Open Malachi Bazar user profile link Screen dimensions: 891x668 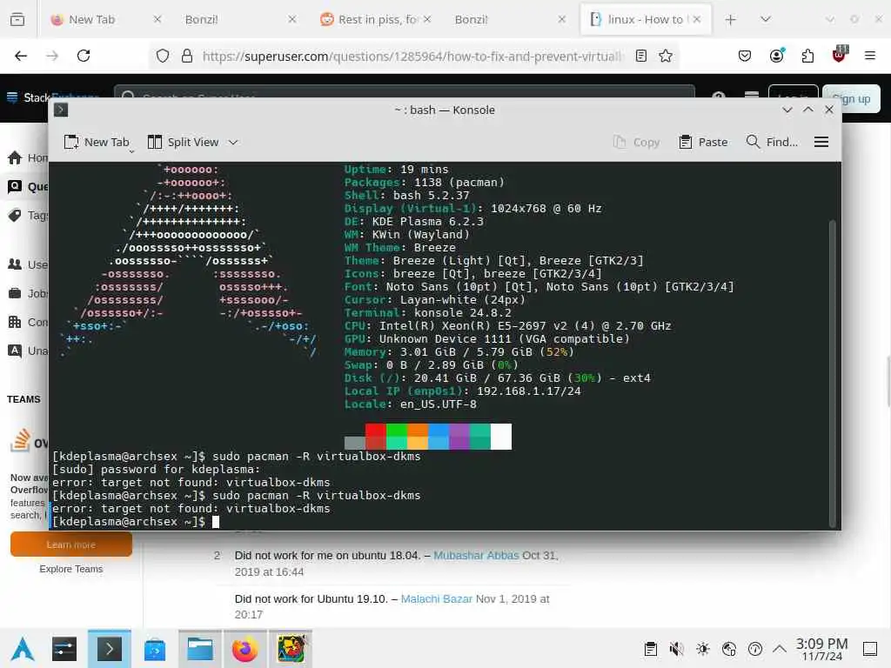437,598
